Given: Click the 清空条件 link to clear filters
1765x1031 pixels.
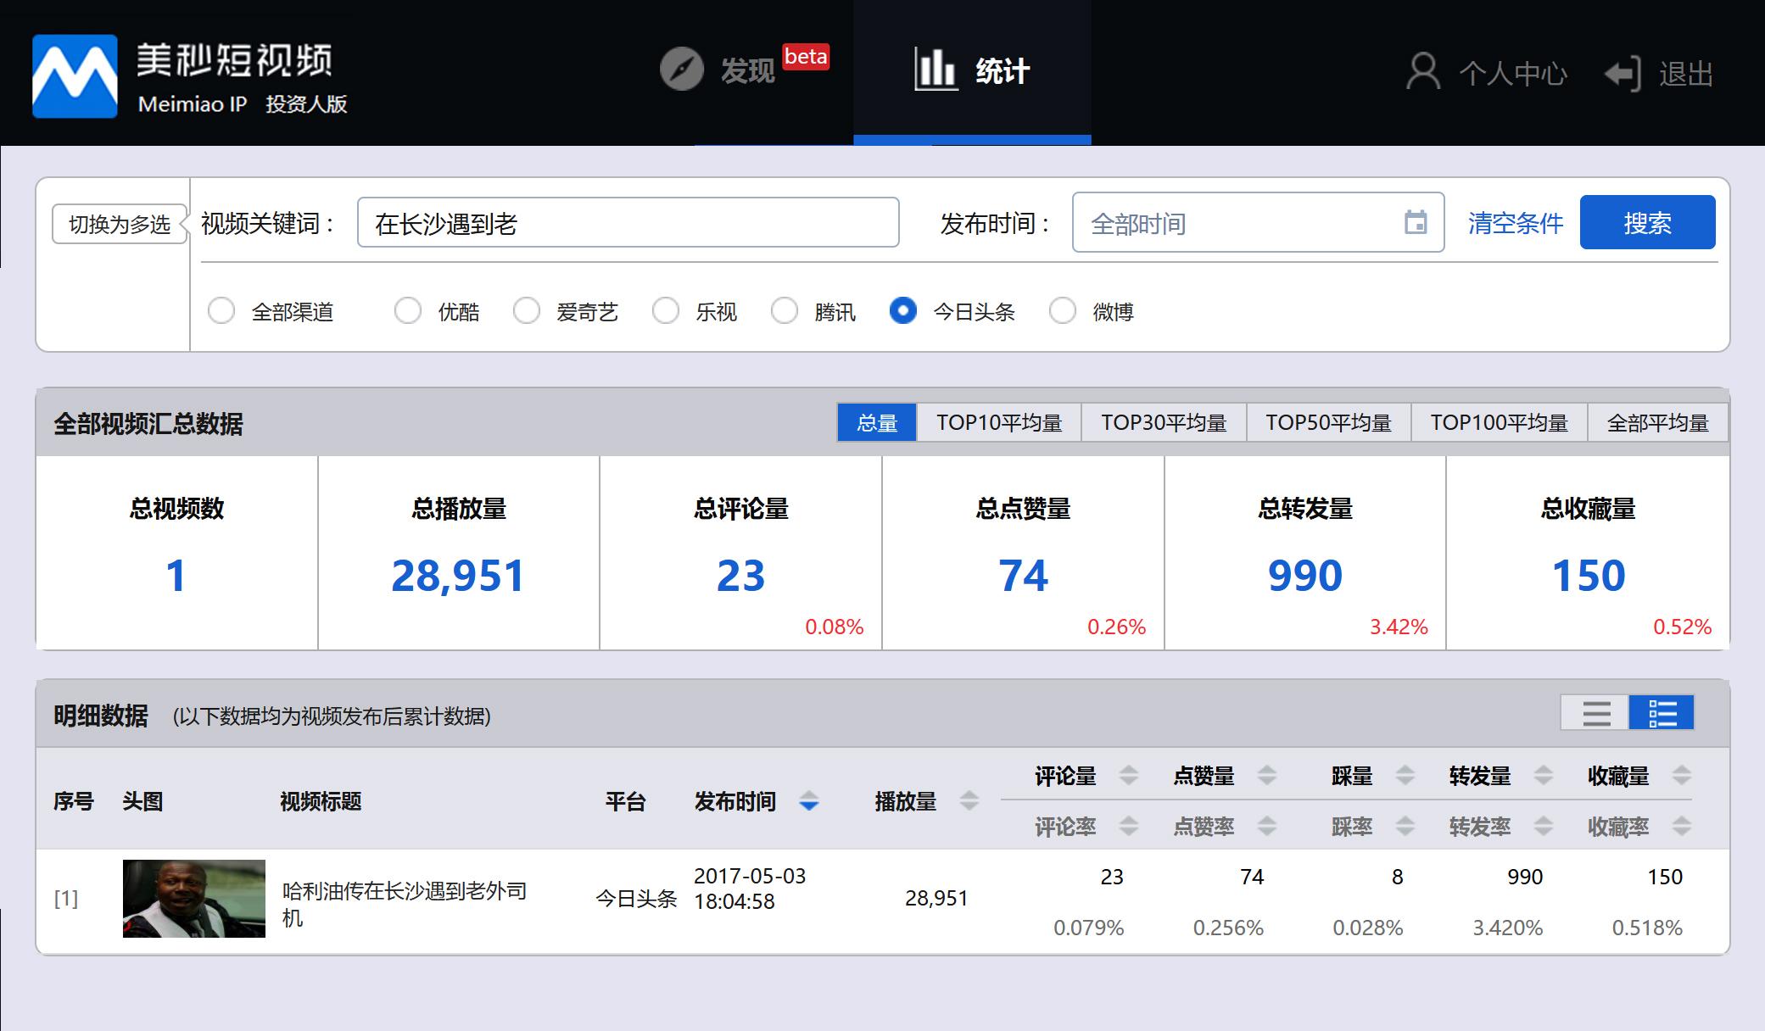Looking at the screenshot, I should [1514, 223].
